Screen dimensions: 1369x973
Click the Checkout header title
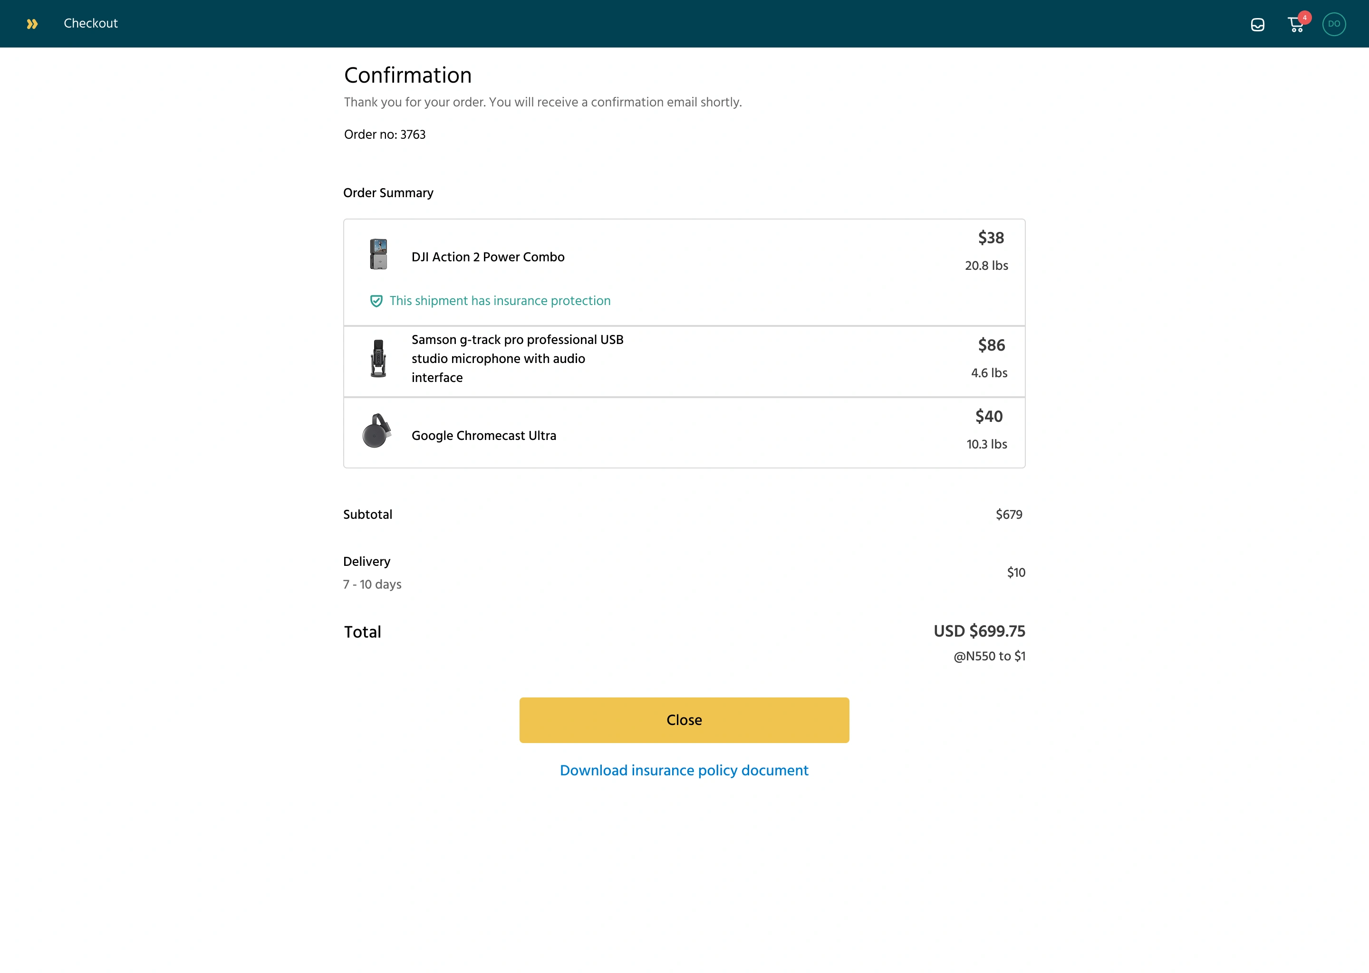pos(90,23)
